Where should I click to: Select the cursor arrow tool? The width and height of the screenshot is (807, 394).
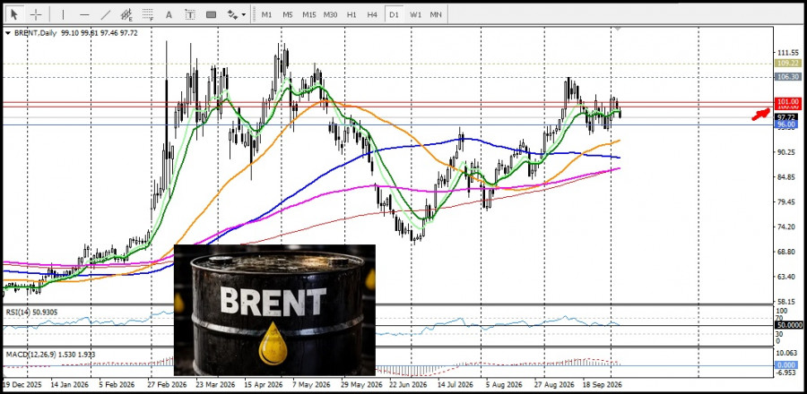pos(13,14)
